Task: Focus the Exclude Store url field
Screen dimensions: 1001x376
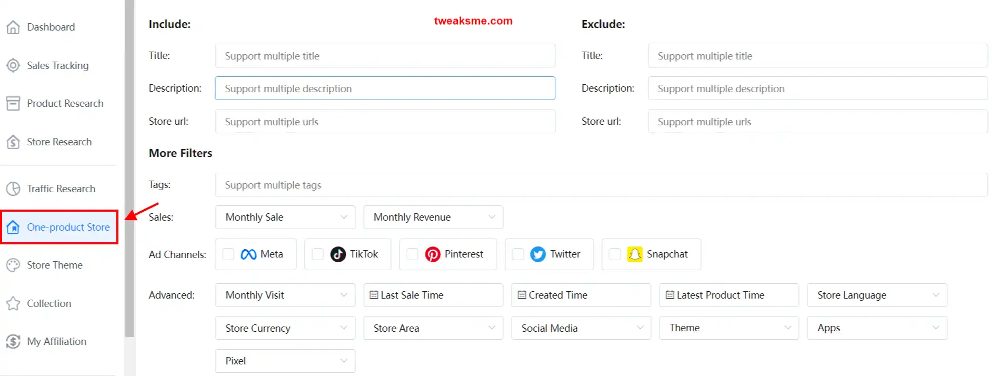Action: pos(817,122)
